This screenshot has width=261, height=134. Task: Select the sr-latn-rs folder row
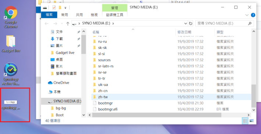click(171, 66)
